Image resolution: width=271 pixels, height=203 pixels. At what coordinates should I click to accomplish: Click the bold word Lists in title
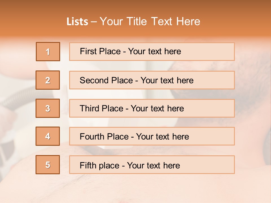pos(77,21)
